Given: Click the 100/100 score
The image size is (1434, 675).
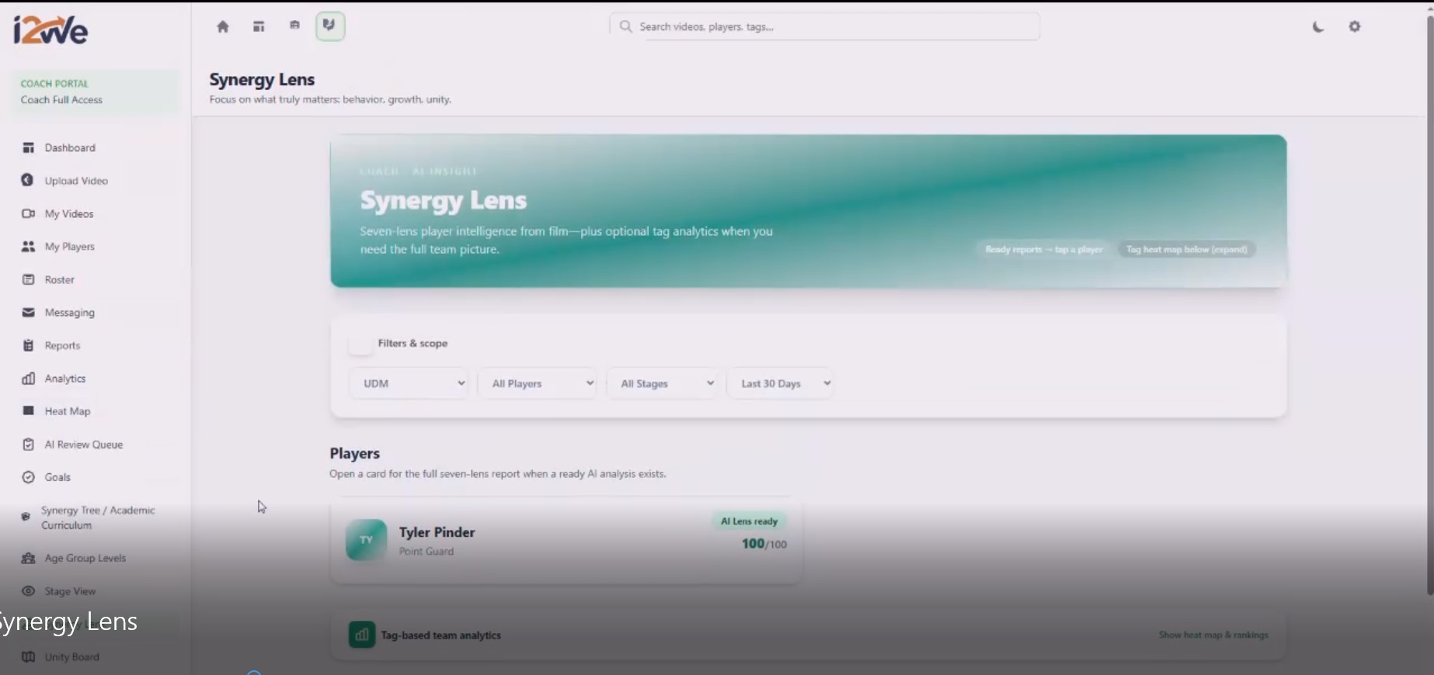Looking at the screenshot, I should [x=764, y=544].
